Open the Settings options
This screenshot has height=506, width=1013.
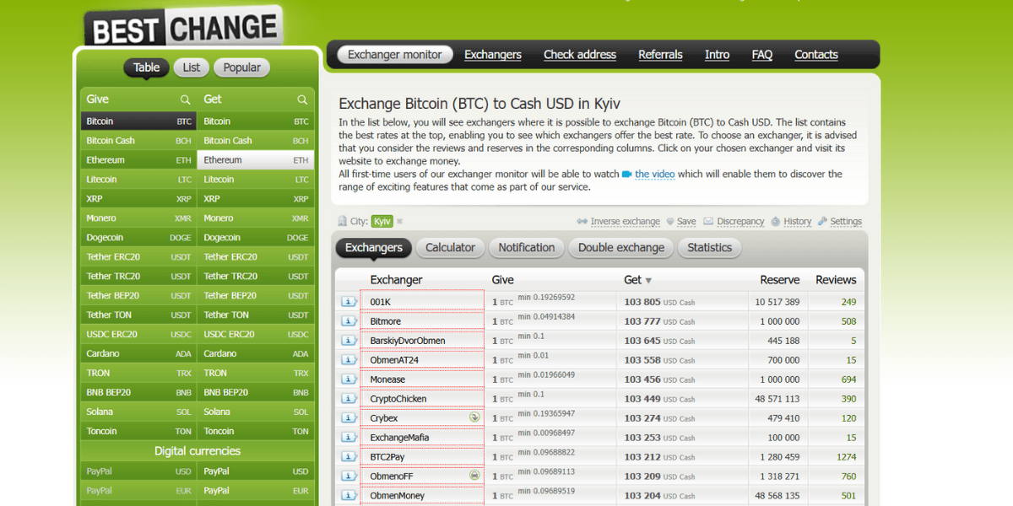coord(845,222)
